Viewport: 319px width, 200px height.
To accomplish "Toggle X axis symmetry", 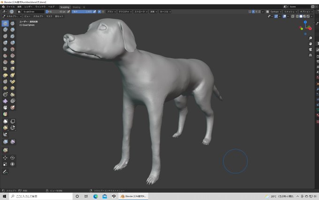I will click(x=253, y=12).
